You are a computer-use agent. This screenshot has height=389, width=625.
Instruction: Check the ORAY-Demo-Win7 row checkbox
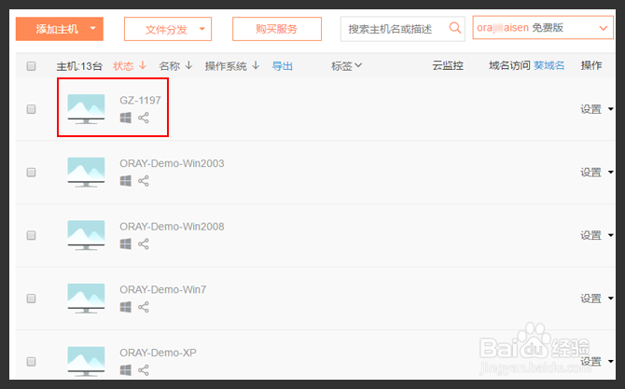(x=31, y=299)
